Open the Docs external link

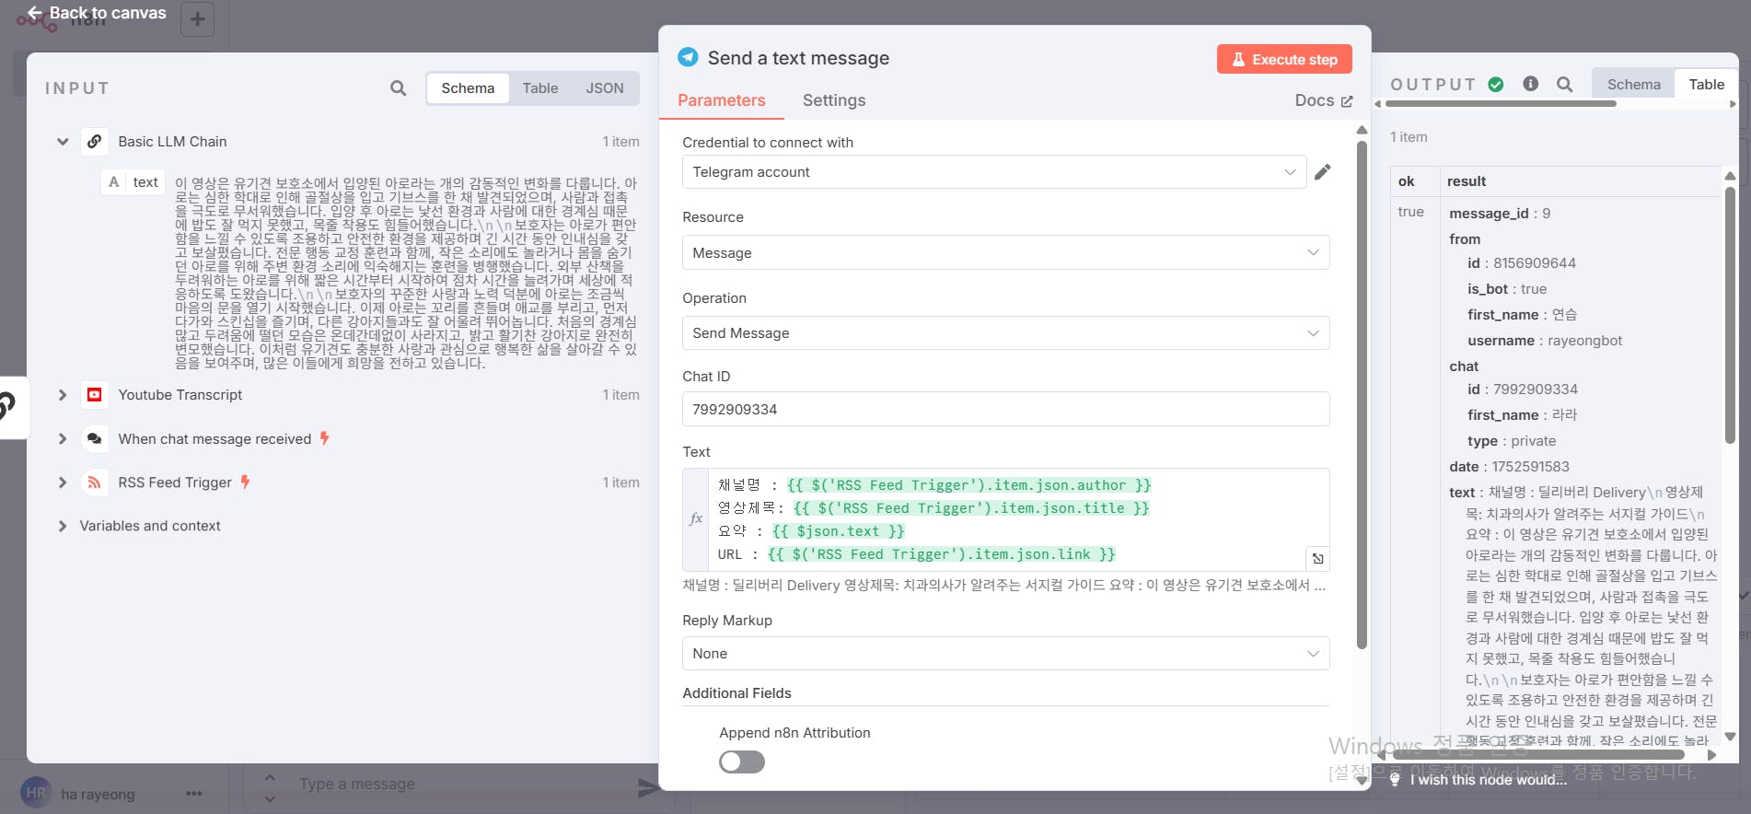[1324, 100]
